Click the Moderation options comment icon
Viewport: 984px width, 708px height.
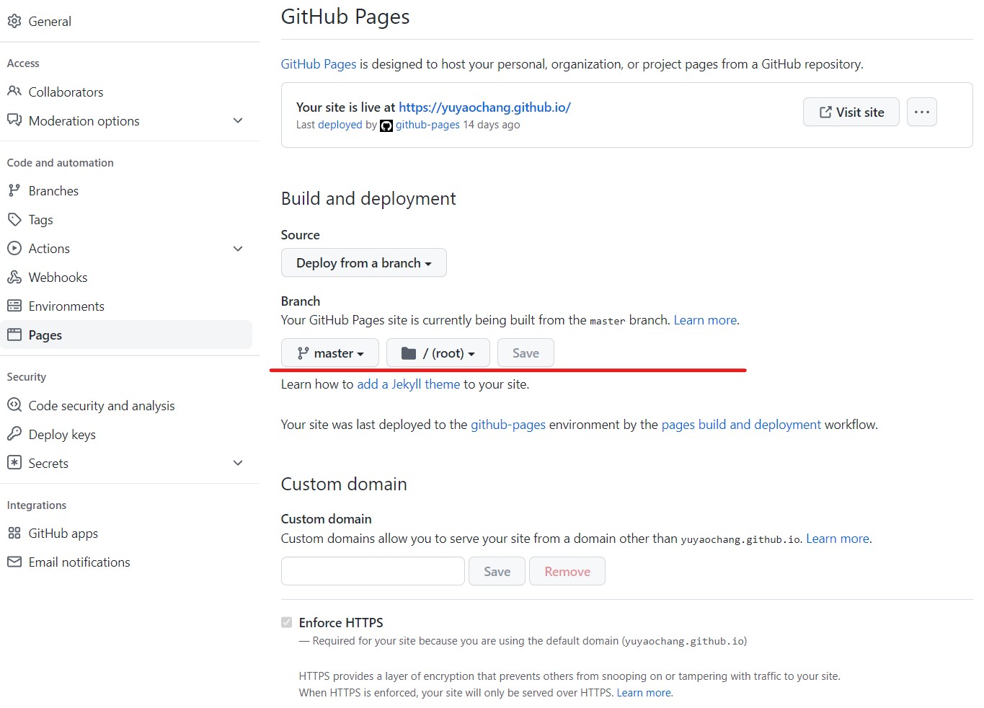(x=14, y=120)
